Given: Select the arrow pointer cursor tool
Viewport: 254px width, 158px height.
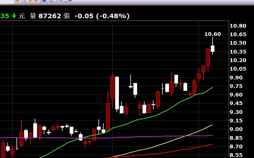Looking at the screenshot, I should 44,1.
